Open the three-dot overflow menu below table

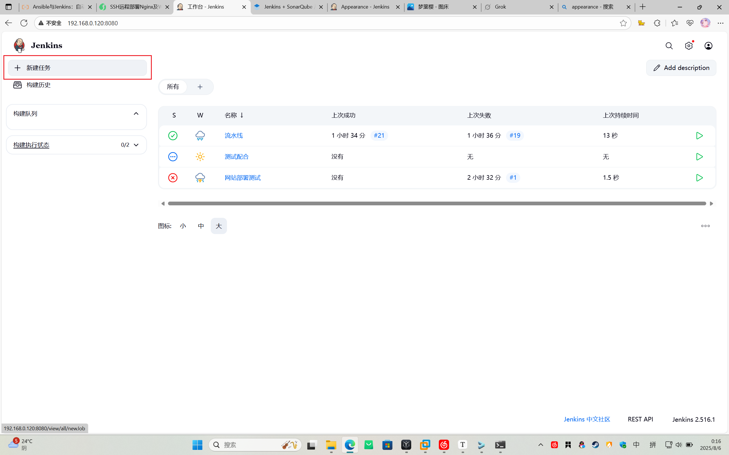pos(705,226)
